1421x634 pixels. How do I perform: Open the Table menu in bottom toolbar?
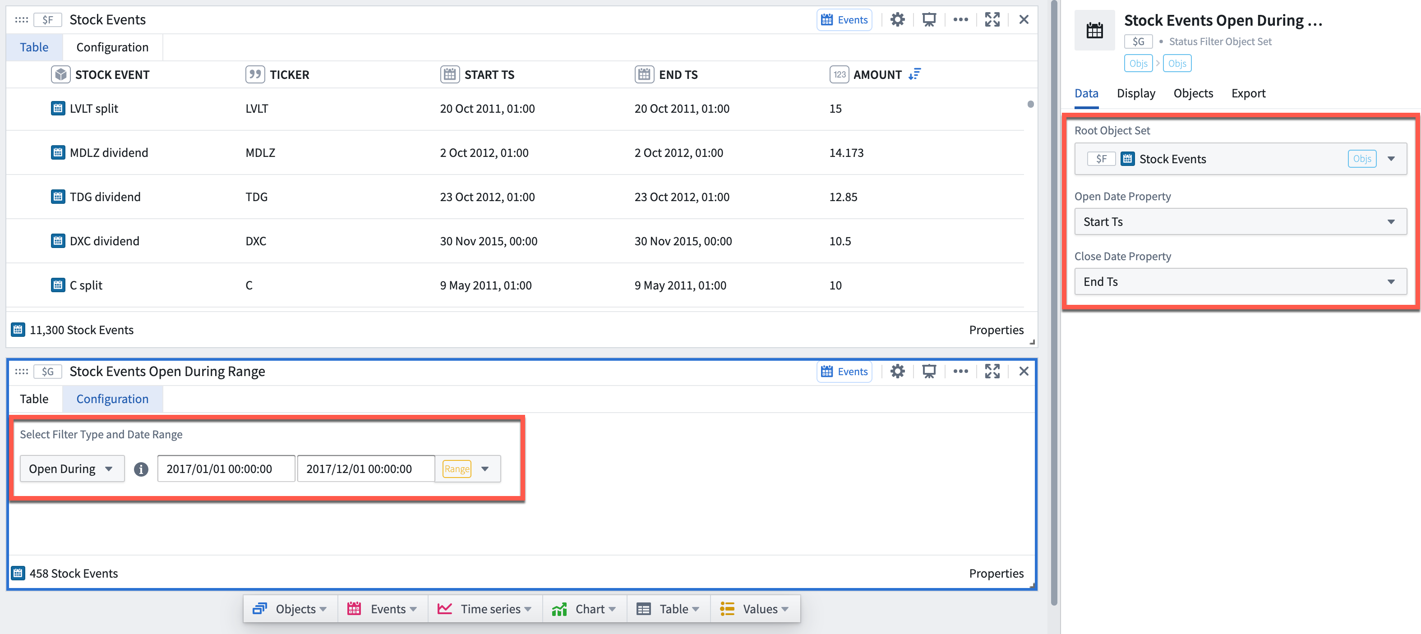point(668,609)
